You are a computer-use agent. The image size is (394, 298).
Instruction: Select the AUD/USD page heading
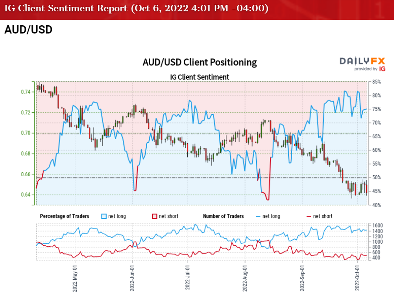(x=28, y=30)
